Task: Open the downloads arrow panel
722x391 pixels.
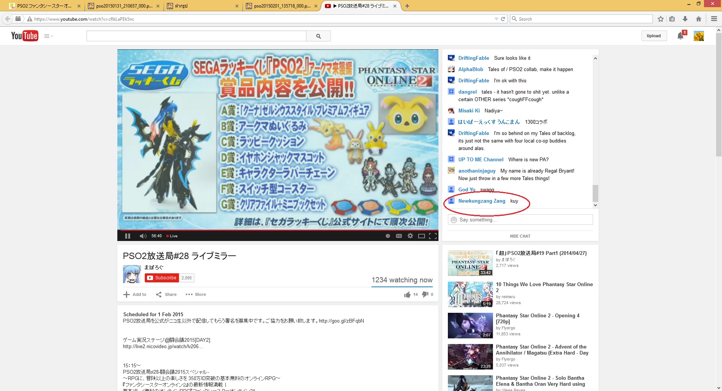Action: (x=685, y=19)
